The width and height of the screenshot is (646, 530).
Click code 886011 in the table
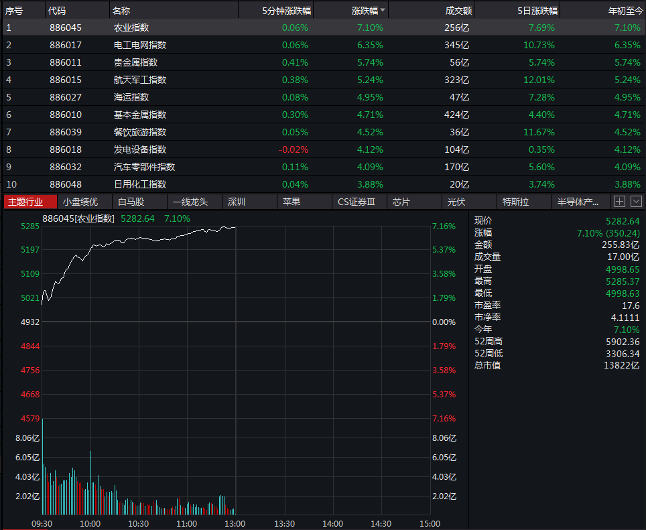(x=66, y=62)
